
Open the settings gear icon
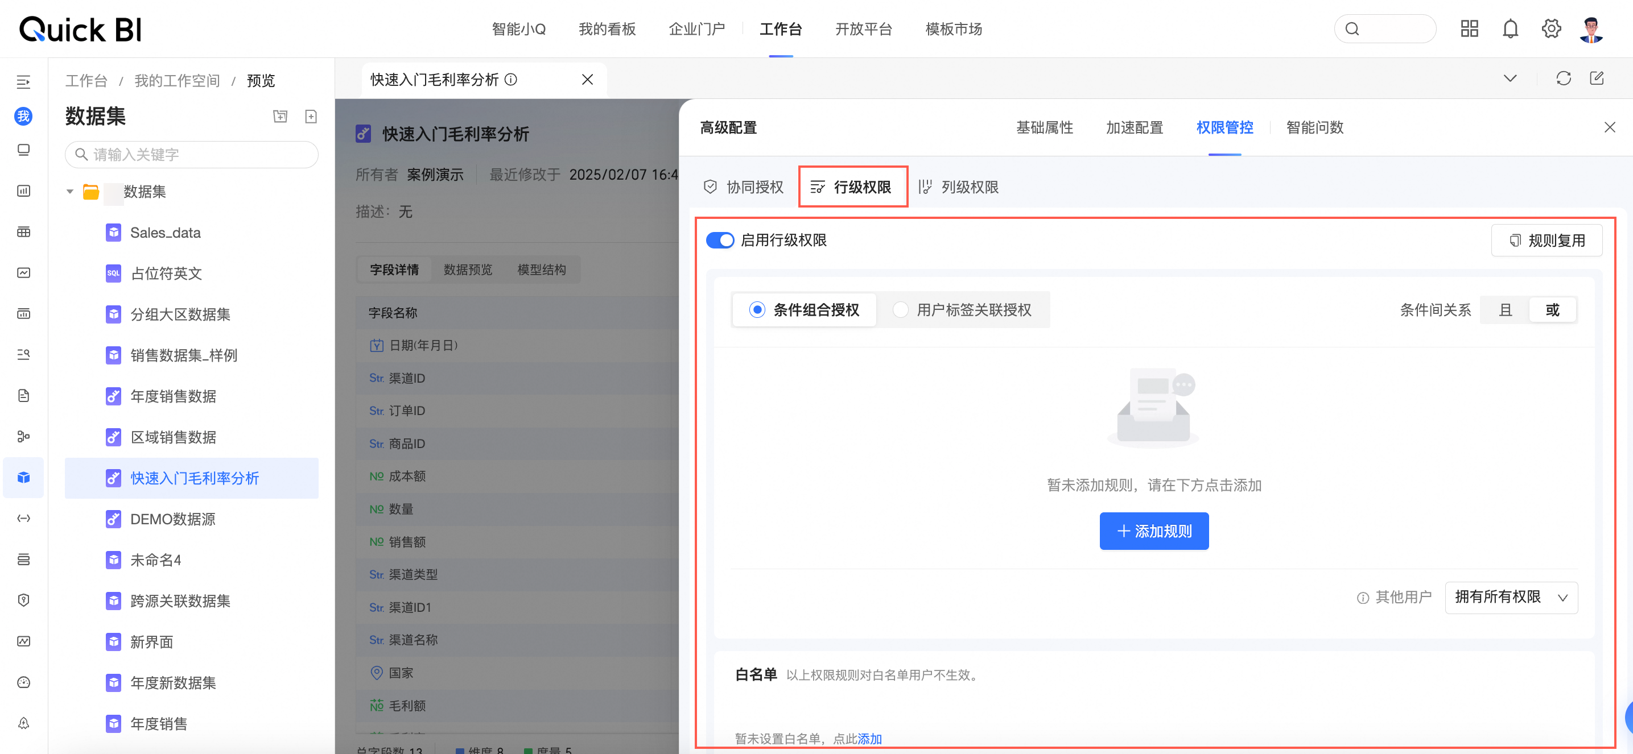click(1550, 29)
